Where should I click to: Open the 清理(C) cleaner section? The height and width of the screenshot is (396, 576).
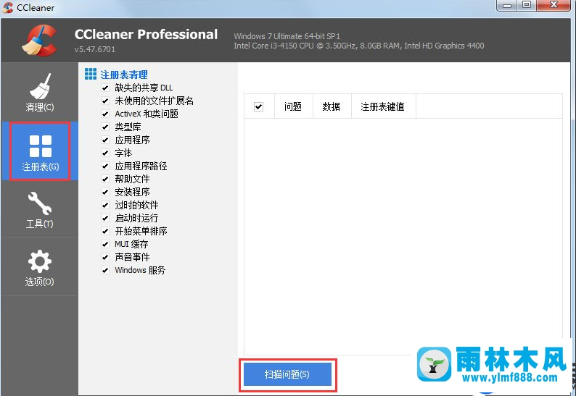pyautogui.click(x=40, y=92)
